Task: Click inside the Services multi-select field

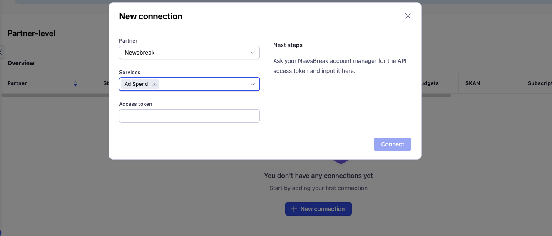Action: pos(204,84)
